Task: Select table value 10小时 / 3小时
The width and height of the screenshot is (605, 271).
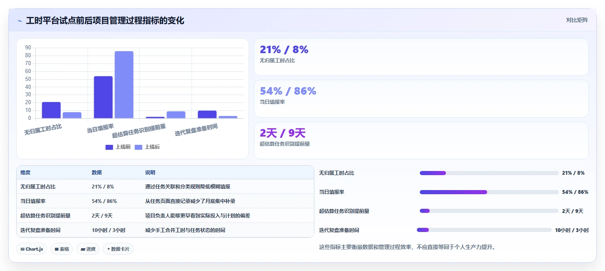Action: click(x=108, y=230)
